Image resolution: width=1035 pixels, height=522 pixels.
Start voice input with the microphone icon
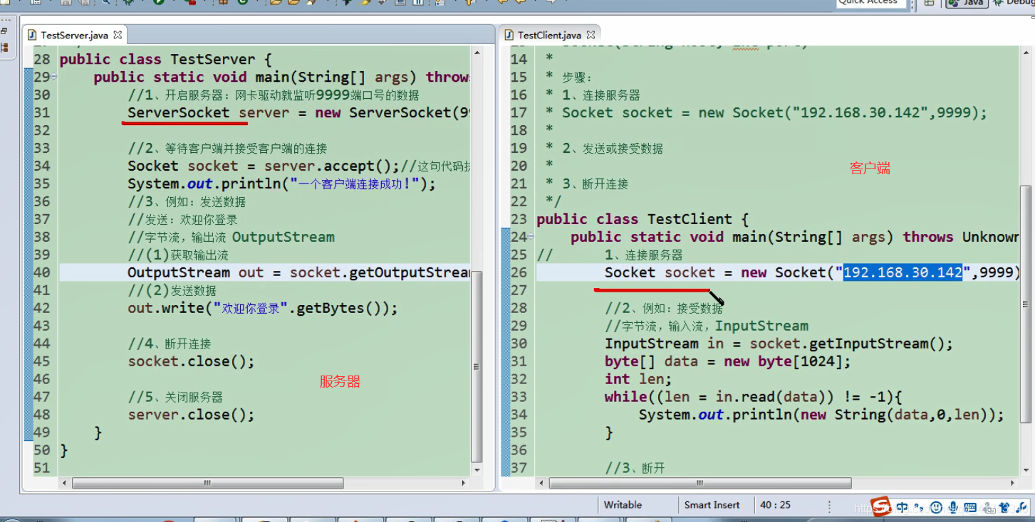(952, 508)
